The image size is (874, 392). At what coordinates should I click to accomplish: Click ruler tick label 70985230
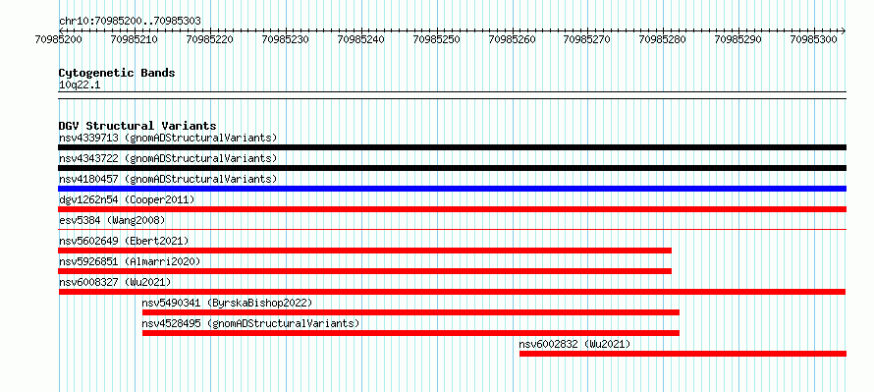pyautogui.click(x=286, y=39)
